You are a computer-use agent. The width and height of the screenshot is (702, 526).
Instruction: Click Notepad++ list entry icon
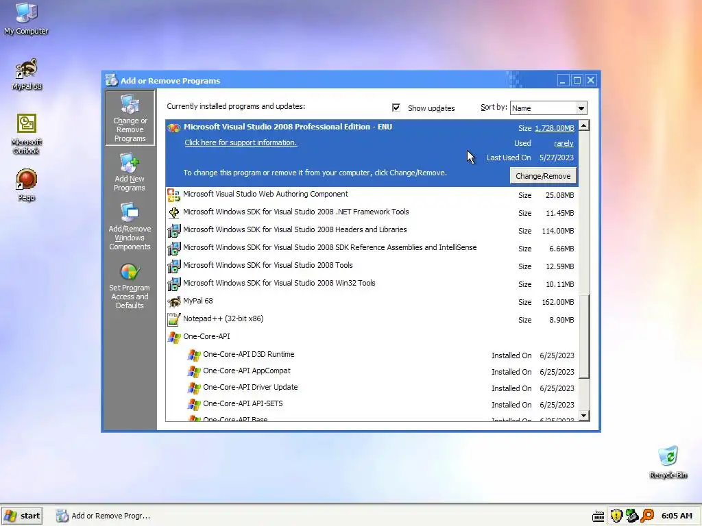click(x=173, y=319)
